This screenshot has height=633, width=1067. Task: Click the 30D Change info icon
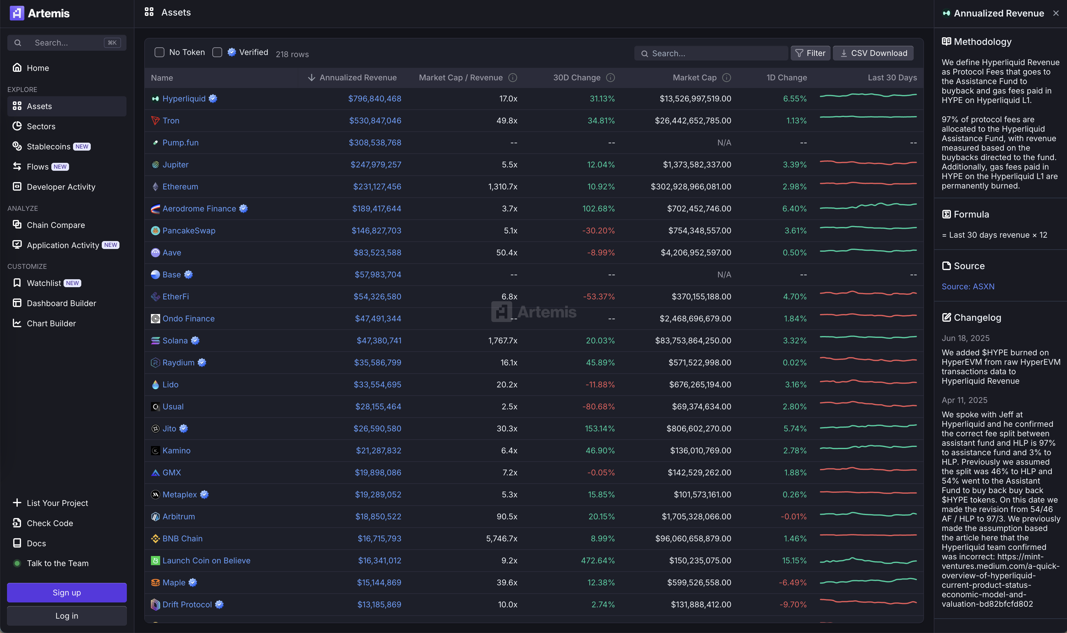pos(610,78)
